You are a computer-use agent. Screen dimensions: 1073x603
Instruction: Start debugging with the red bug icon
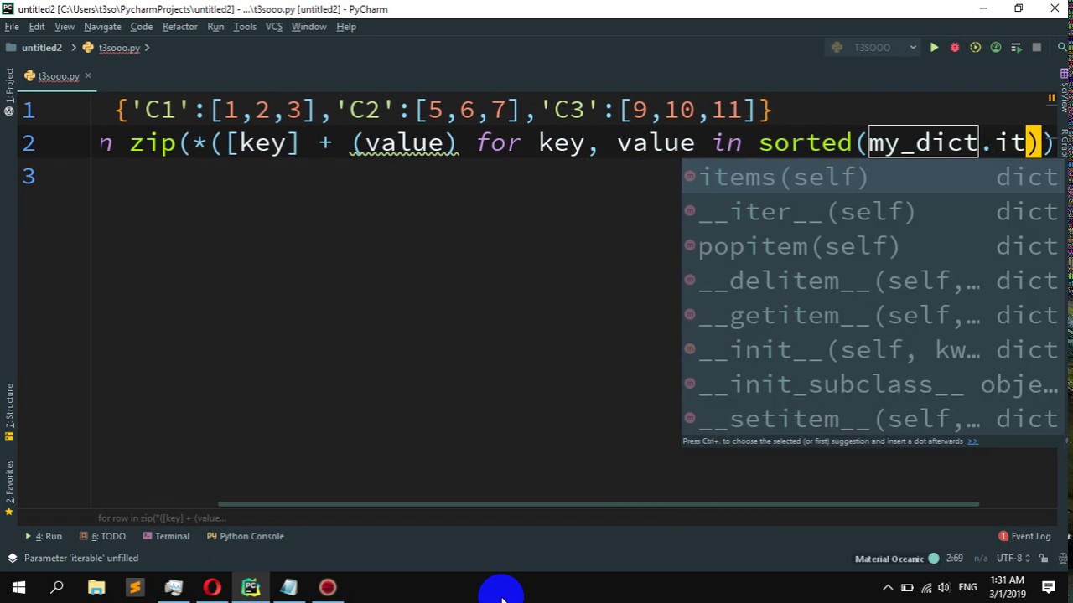coord(954,48)
